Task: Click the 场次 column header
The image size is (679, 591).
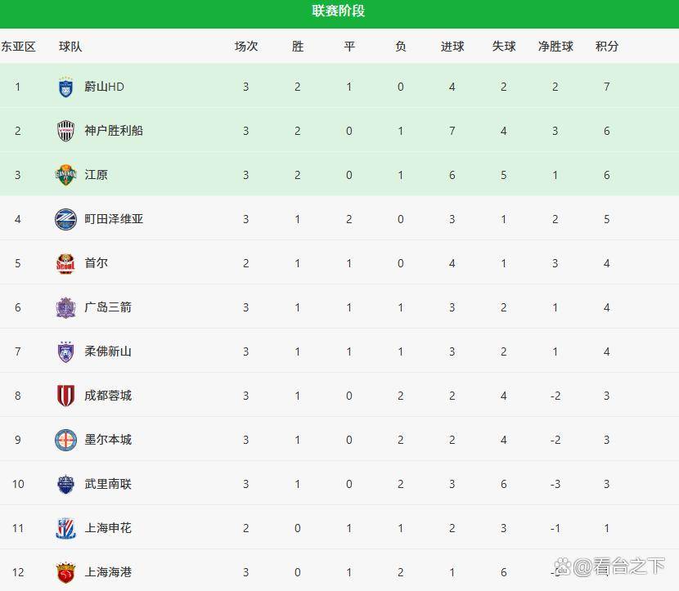Action: point(245,47)
